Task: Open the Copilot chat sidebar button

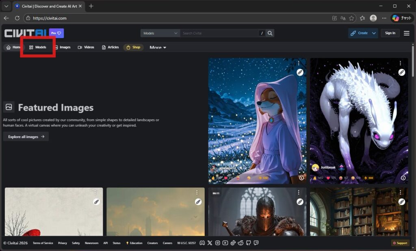Action: [x=402, y=18]
